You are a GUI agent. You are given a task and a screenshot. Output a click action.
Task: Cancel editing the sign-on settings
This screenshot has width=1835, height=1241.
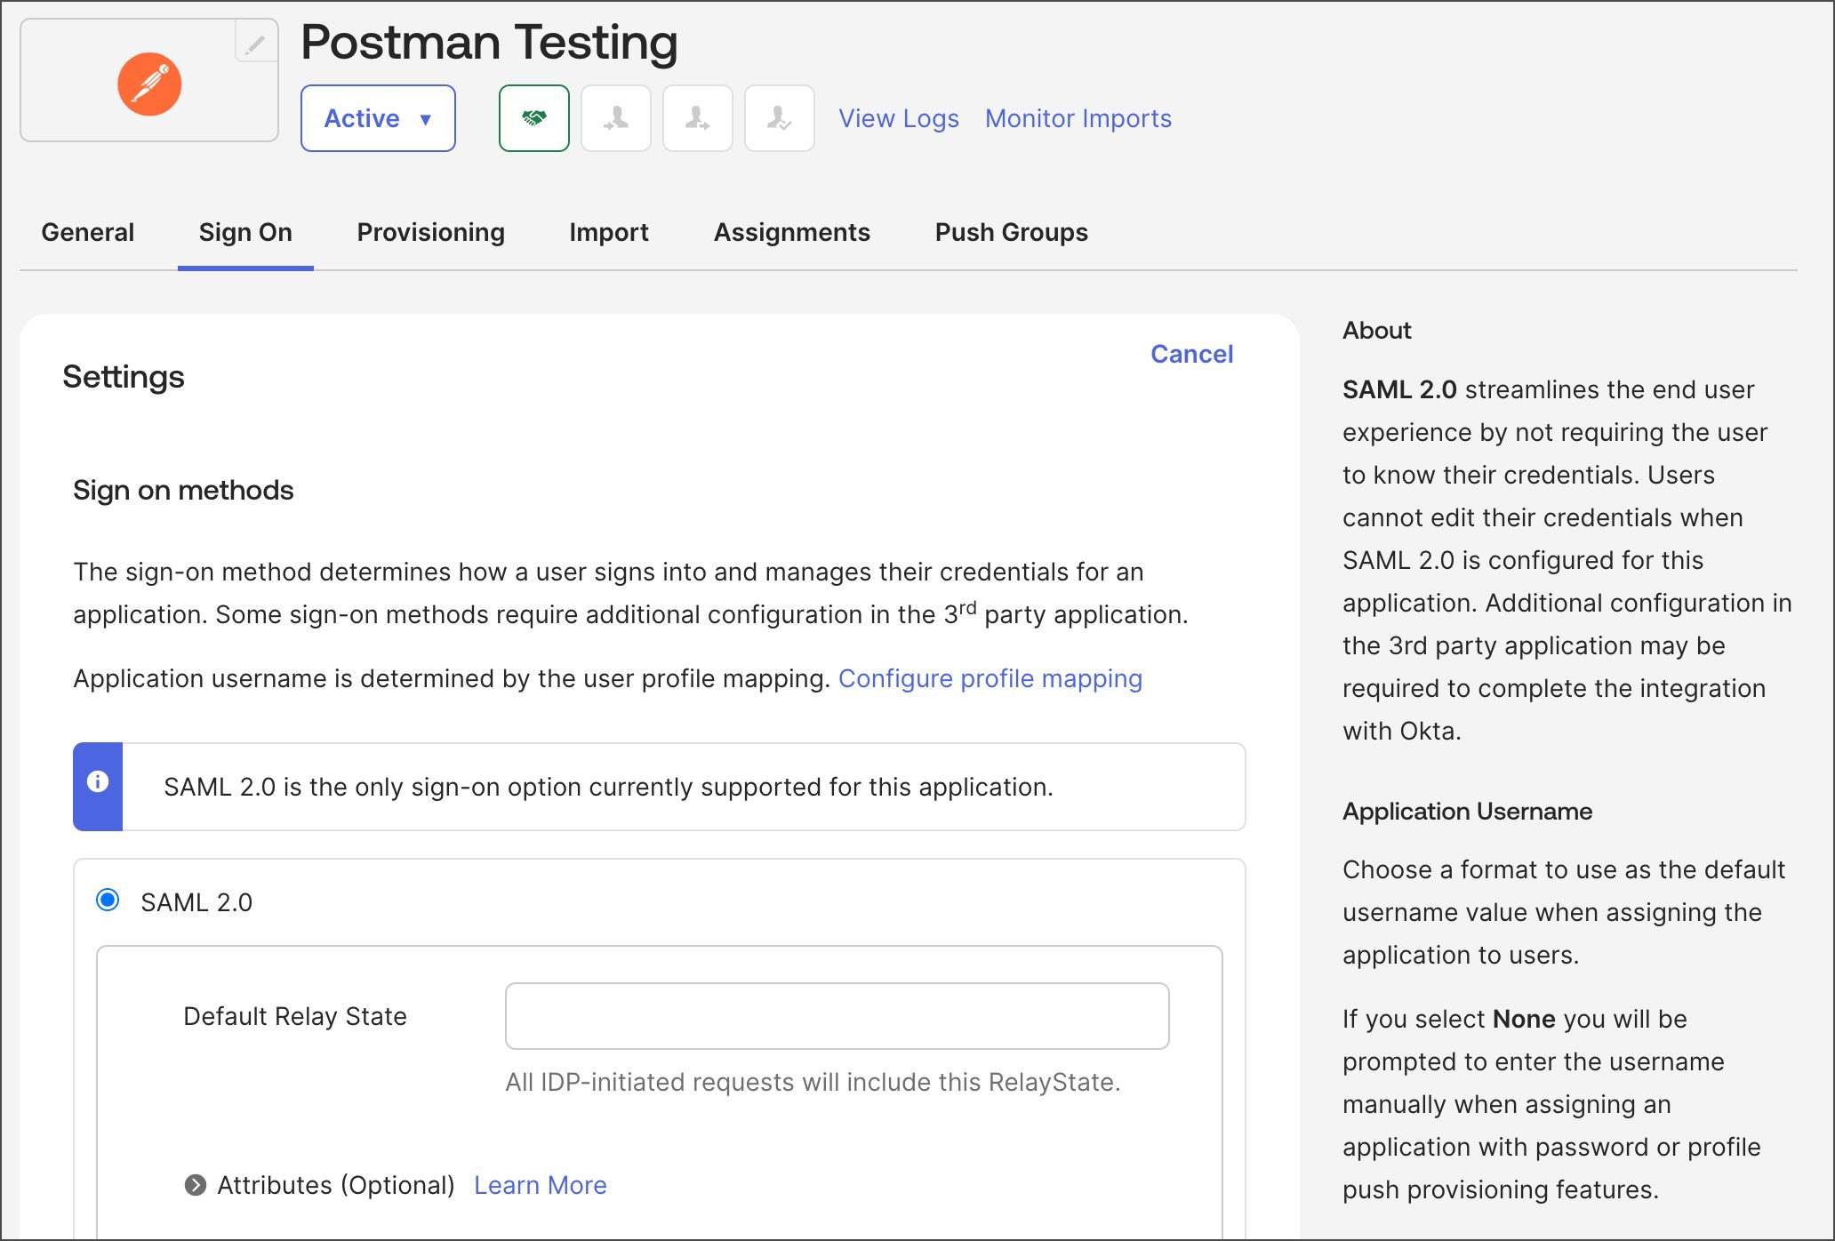point(1192,354)
